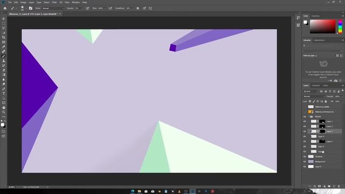The height and width of the screenshot is (194, 345).
Task: Select the Hand tool
Action: click(x=4, y=108)
